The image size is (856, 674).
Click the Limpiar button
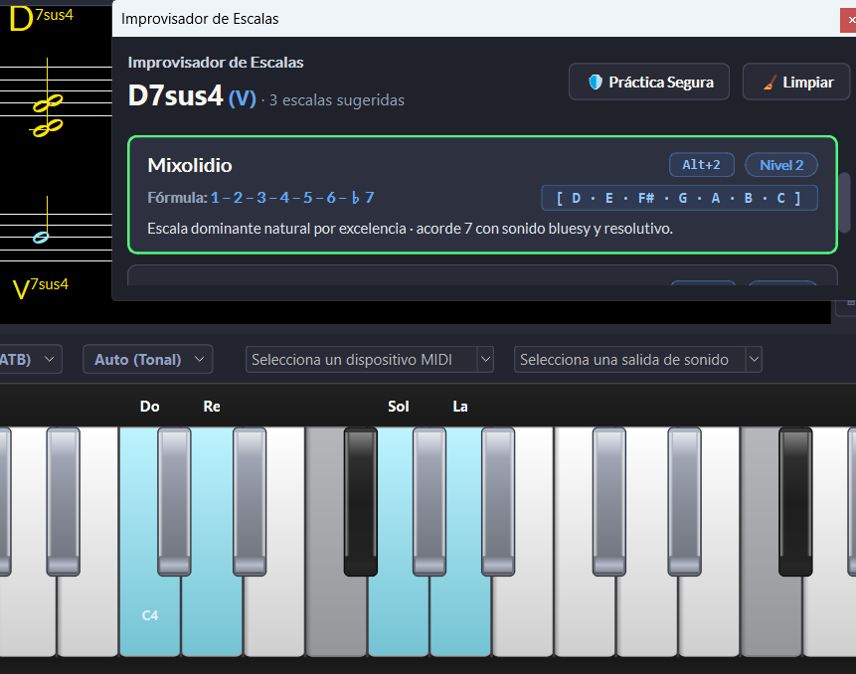tap(796, 82)
